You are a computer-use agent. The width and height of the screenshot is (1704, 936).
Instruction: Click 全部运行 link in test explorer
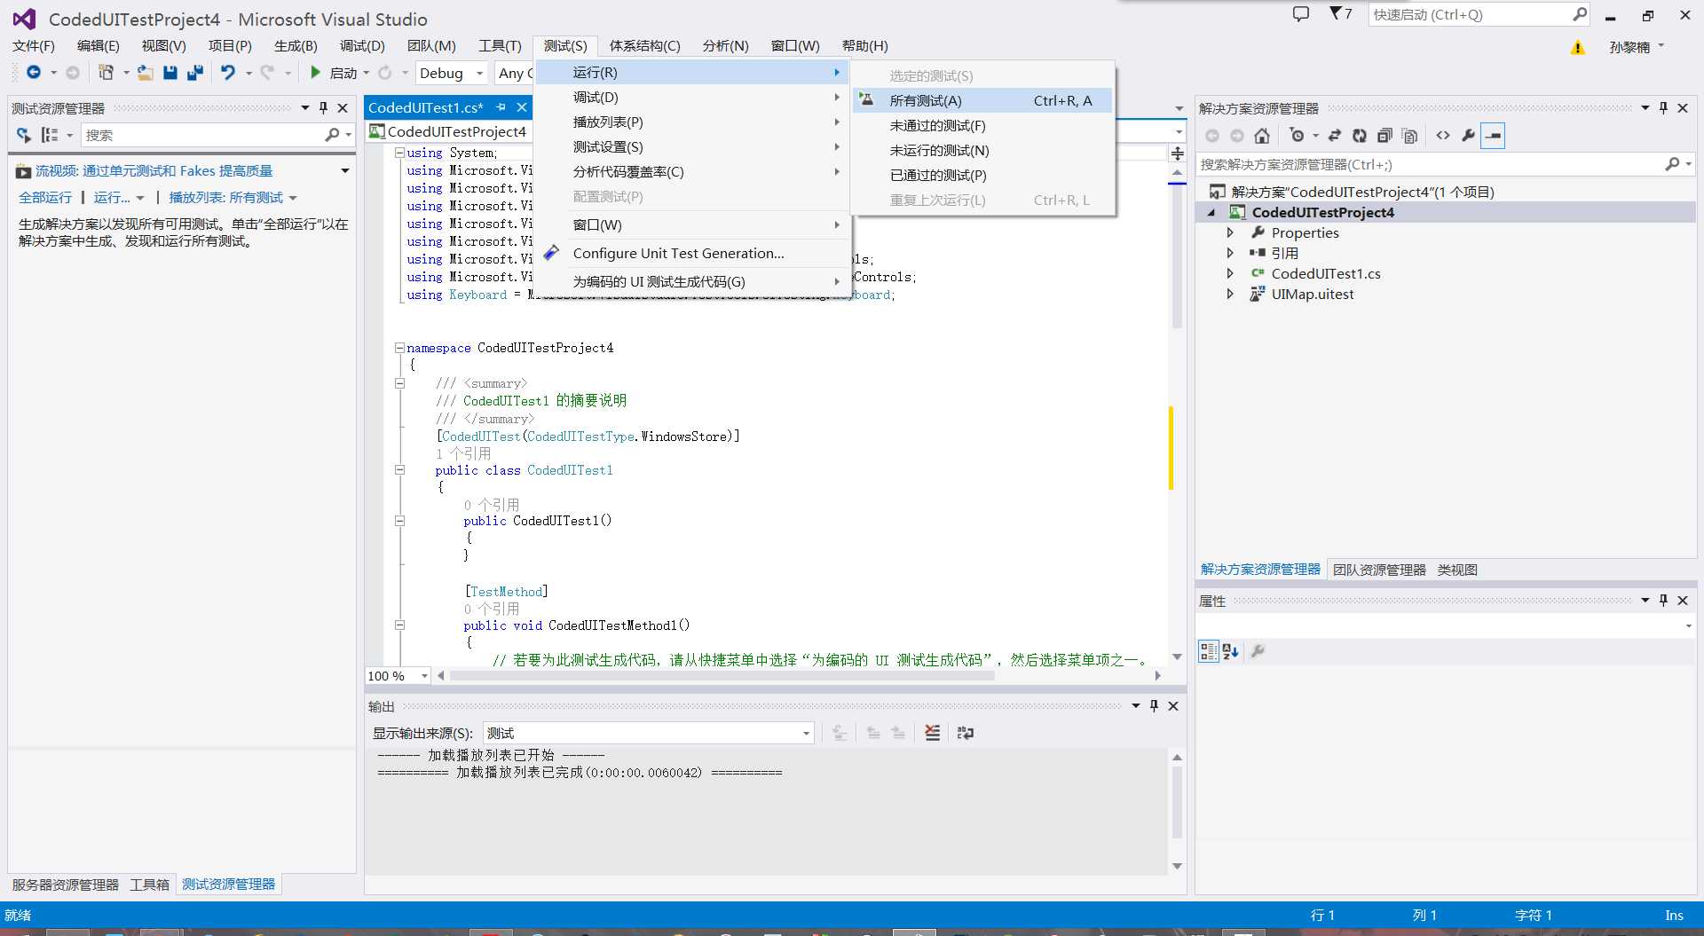pos(45,197)
